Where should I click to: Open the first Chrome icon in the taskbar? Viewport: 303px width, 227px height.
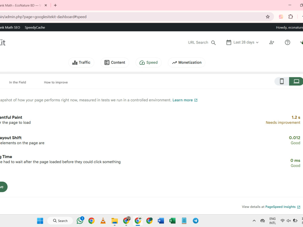click(92, 221)
